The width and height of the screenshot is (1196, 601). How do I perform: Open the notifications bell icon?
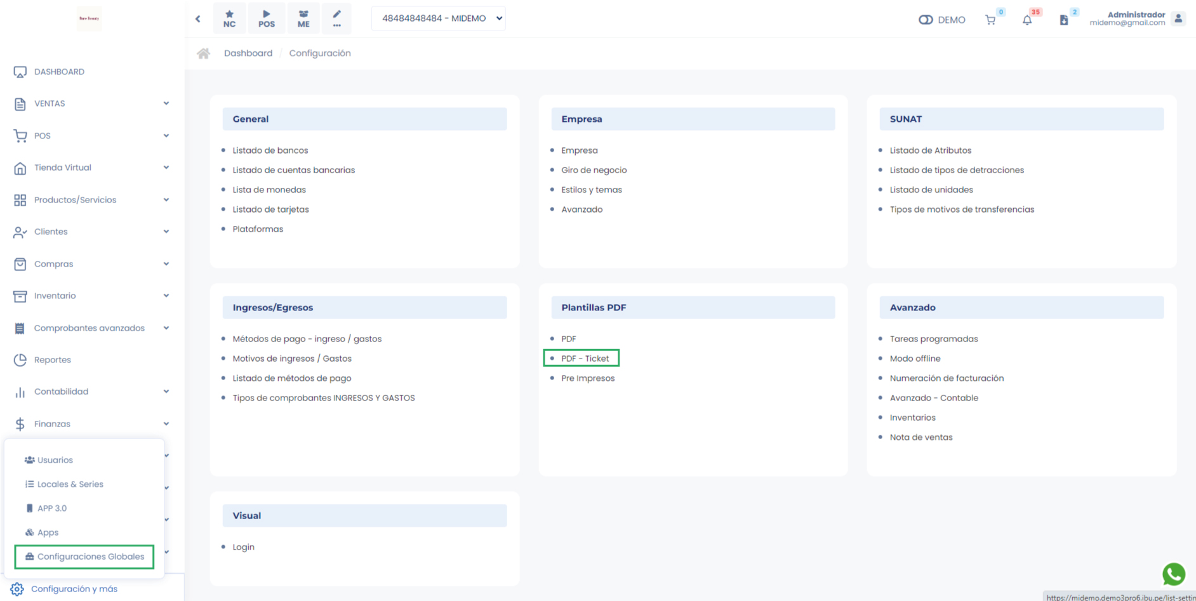click(x=1027, y=20)
